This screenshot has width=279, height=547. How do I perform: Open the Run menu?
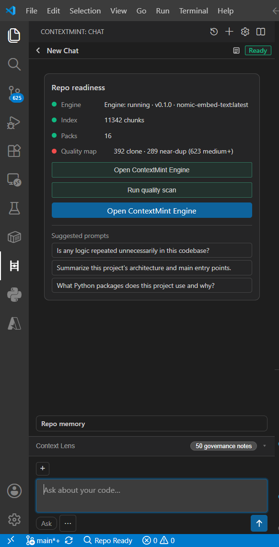[163, 11]
